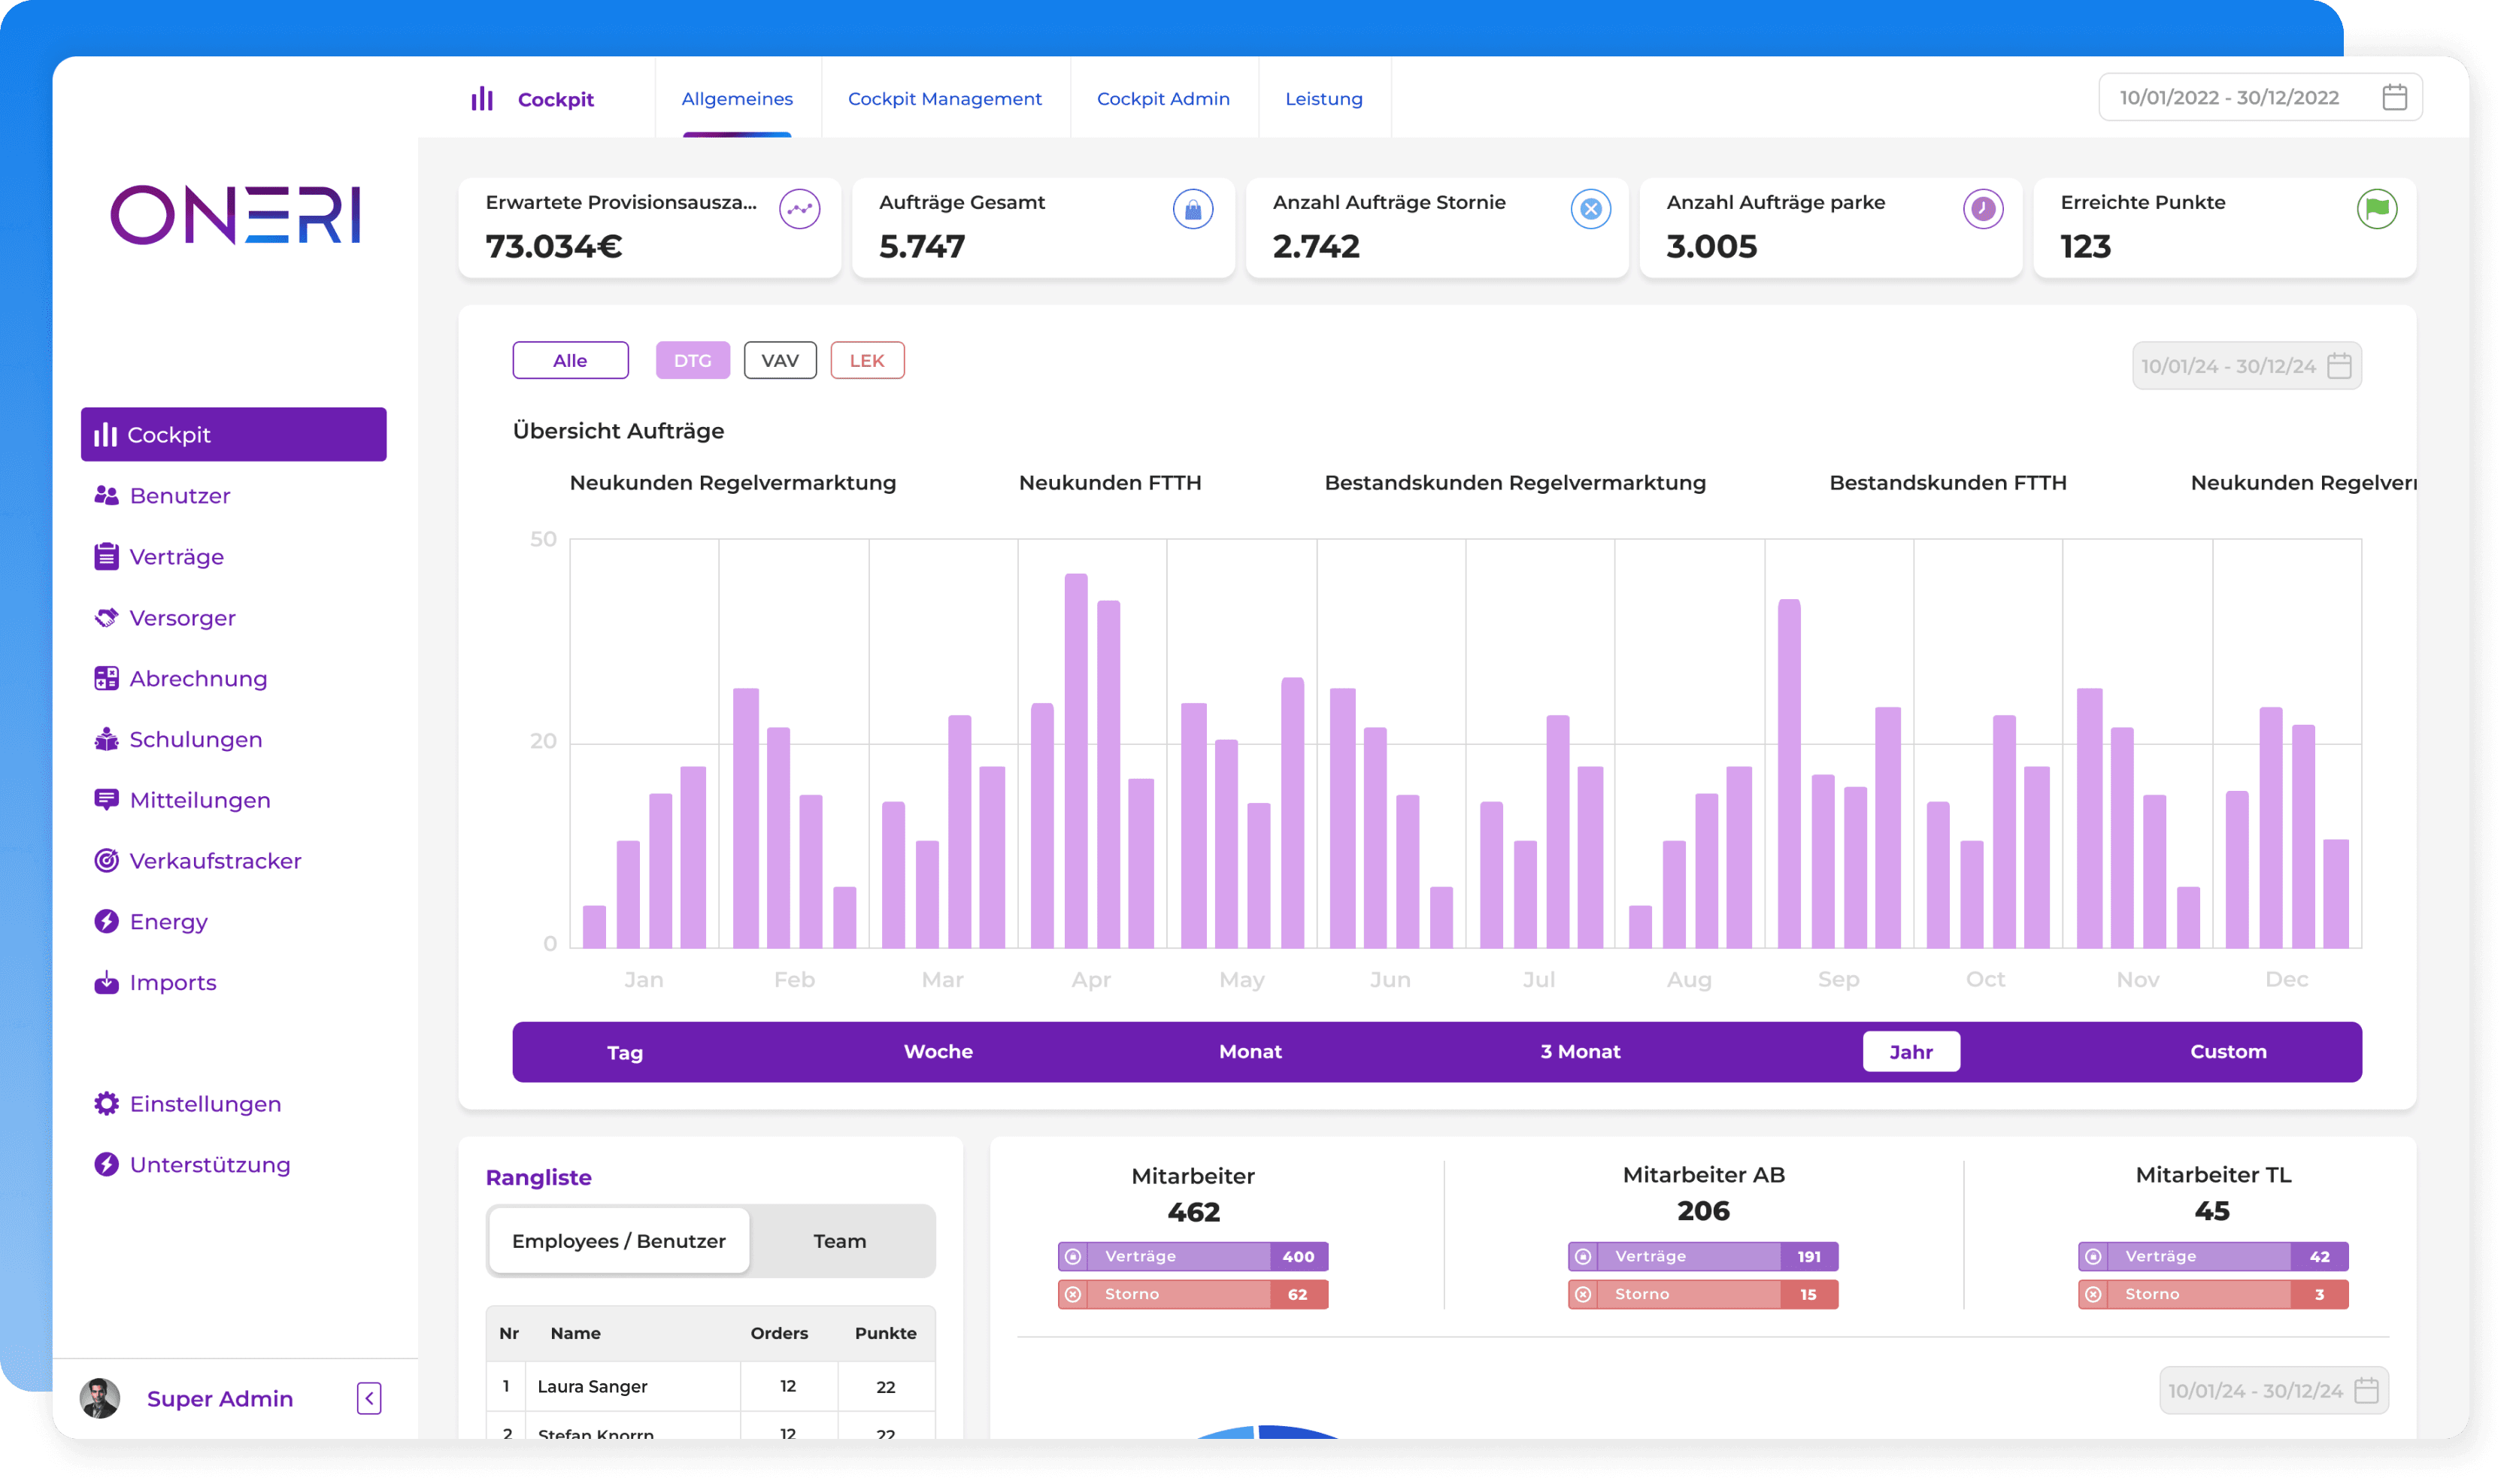Open the chart's 10/01/24 - 30/12/24 date picker
This screenshot has width=2513, height=1484.
[2246, 366]
